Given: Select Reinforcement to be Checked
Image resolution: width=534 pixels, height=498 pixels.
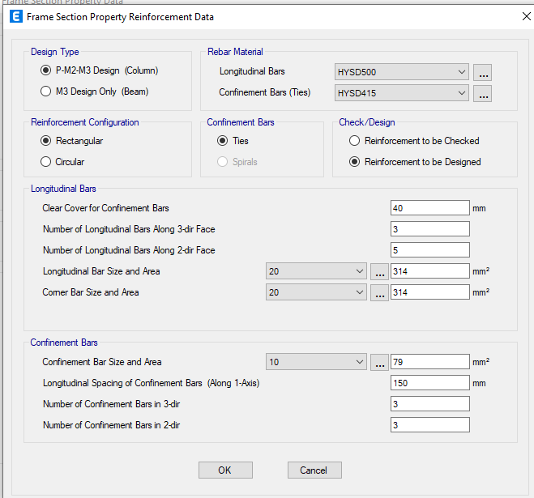Looking at the screenshot, I should tap(354, 141).
